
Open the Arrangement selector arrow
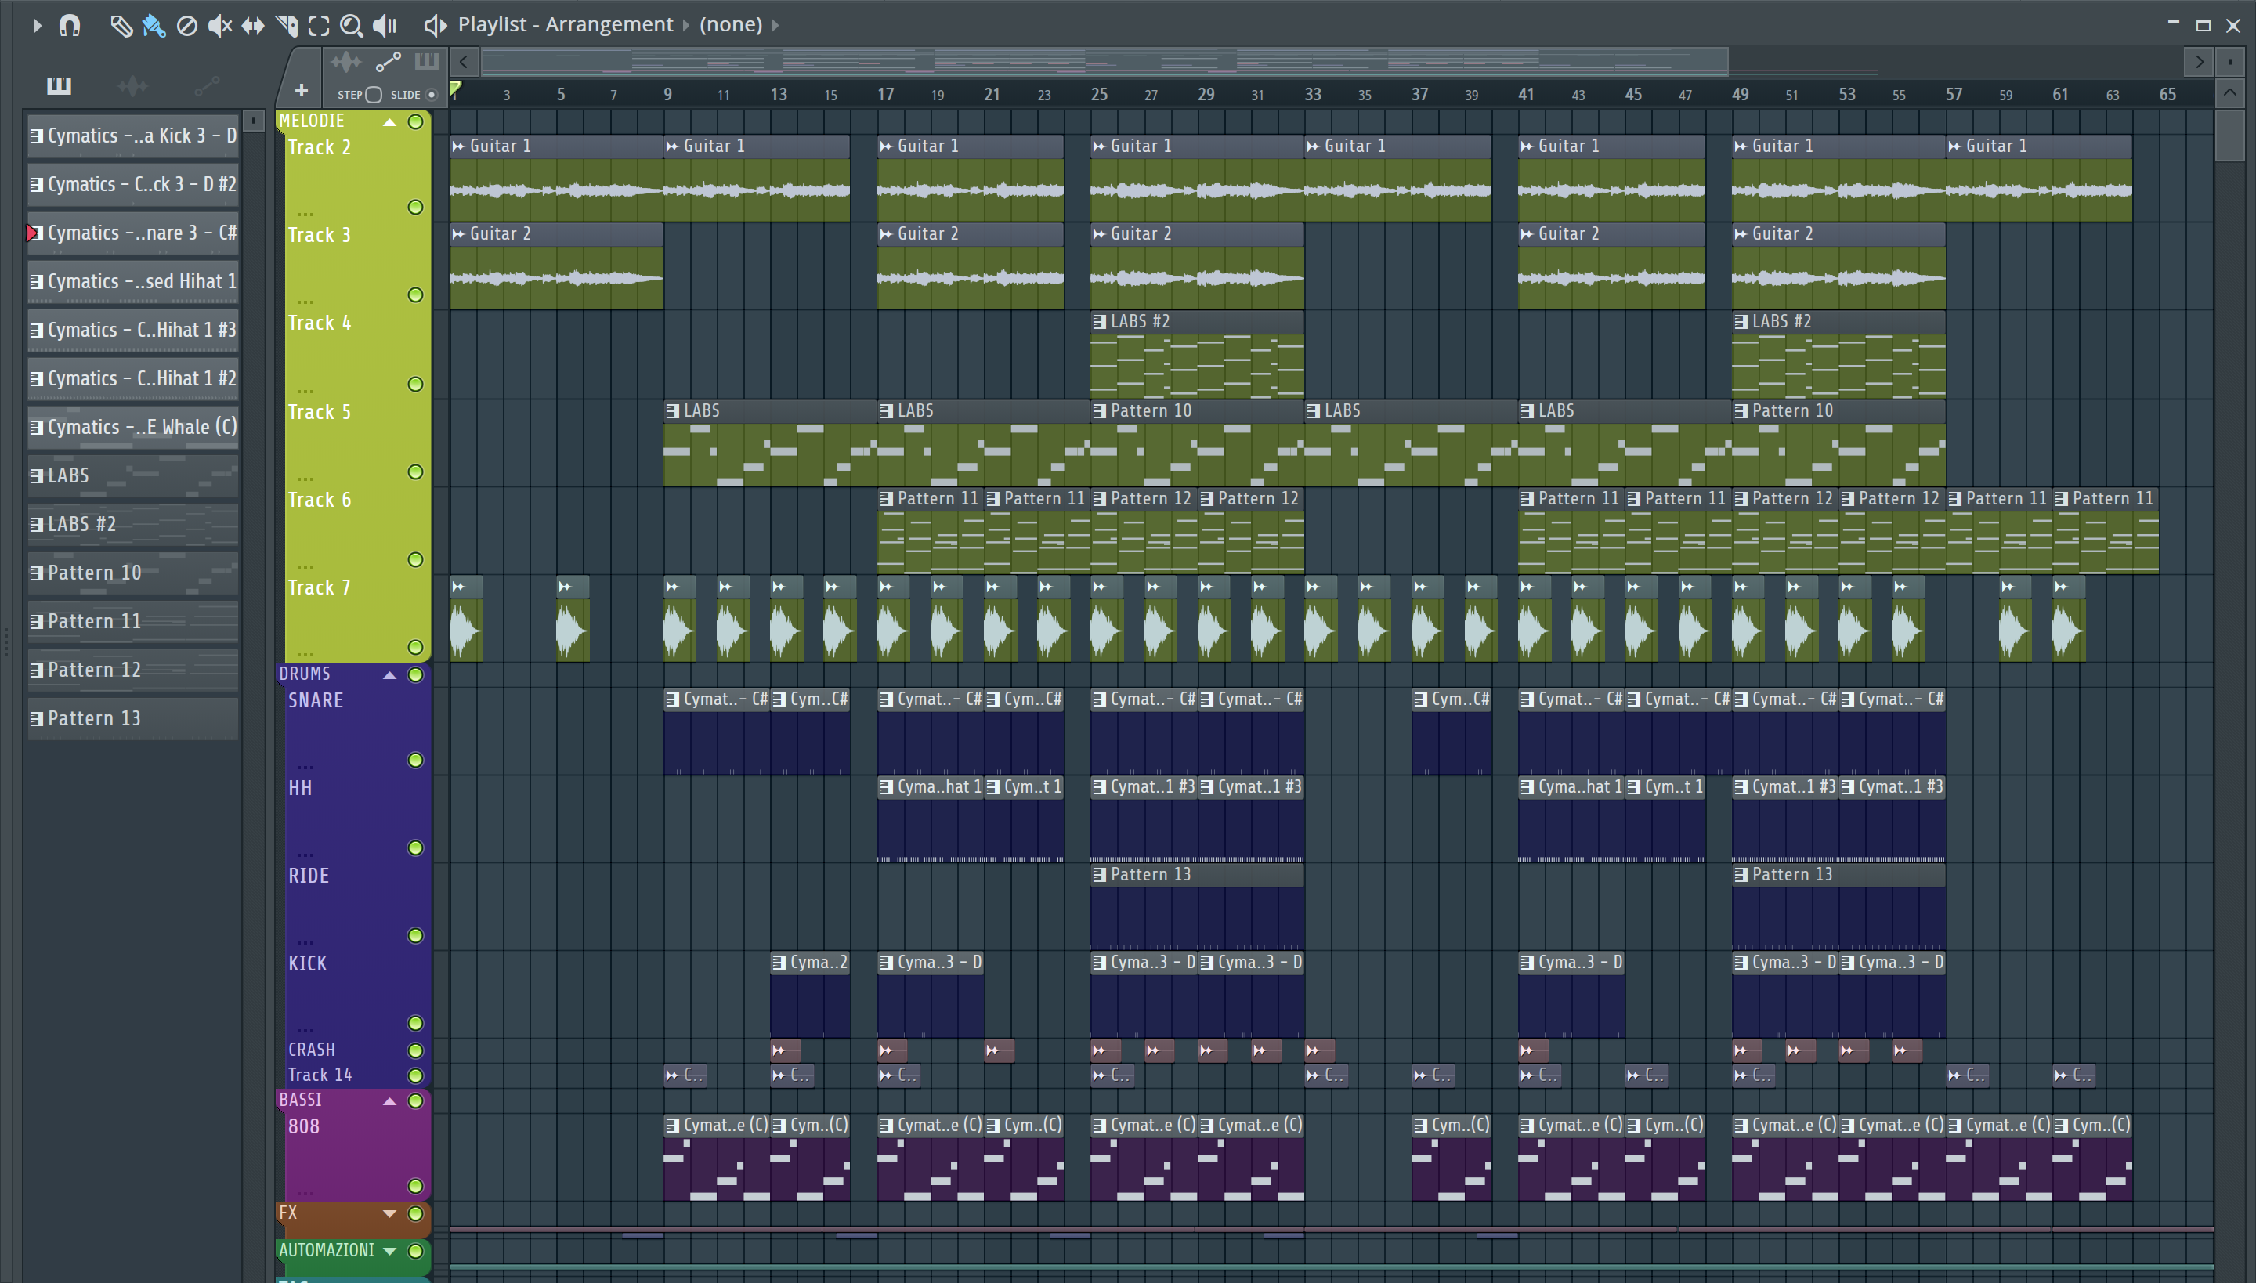click(685, 26)
